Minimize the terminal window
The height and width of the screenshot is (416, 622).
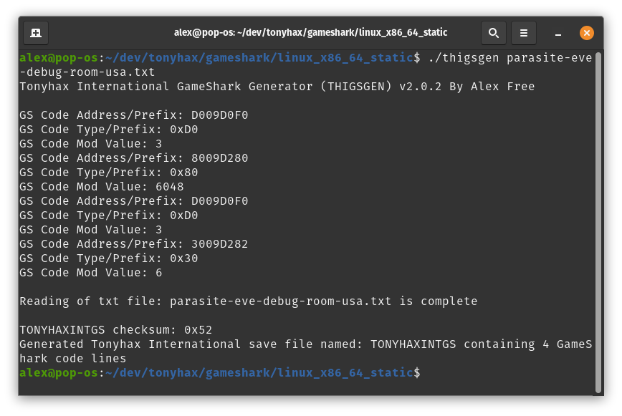coord(558,33)
